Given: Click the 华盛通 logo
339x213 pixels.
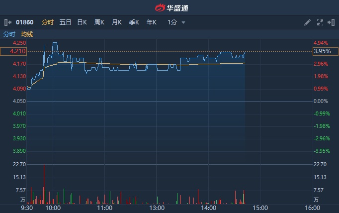Looking at the screenshot, I should click(x=169, y=7).
